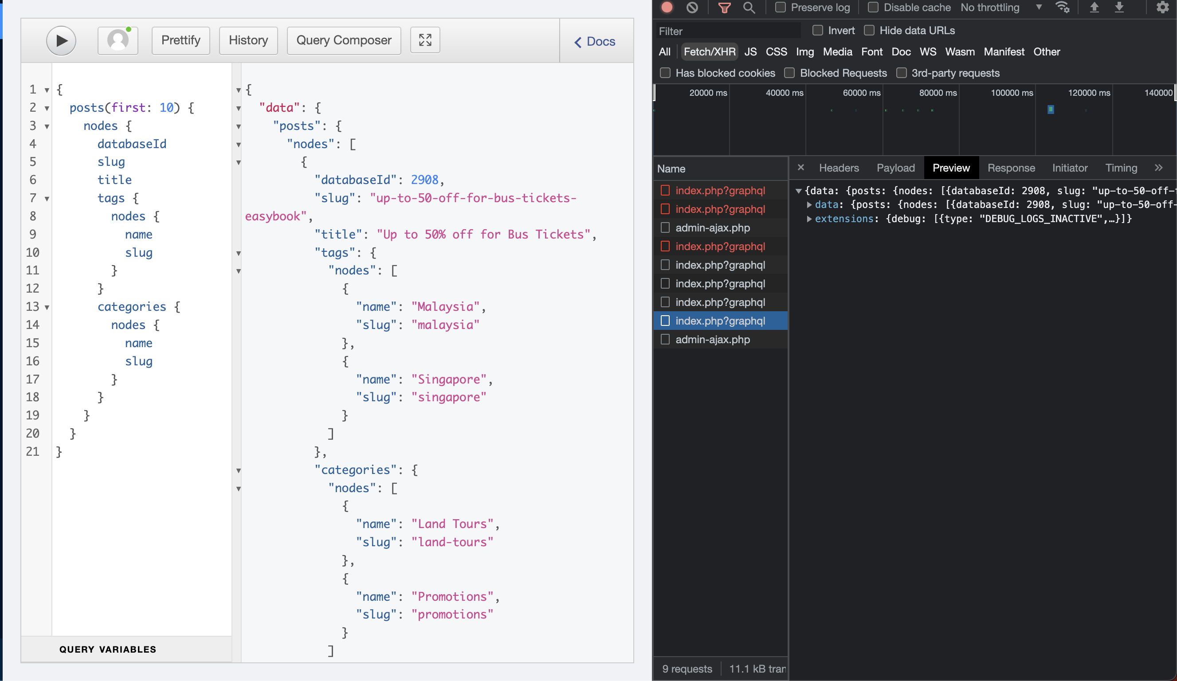
Task: Check Blocked Requests option
Action: click(789, 73)
